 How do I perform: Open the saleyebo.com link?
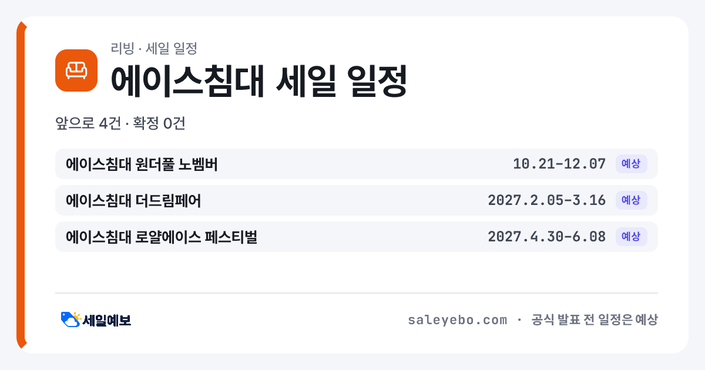pyautogui.click(x=457, y=320)
